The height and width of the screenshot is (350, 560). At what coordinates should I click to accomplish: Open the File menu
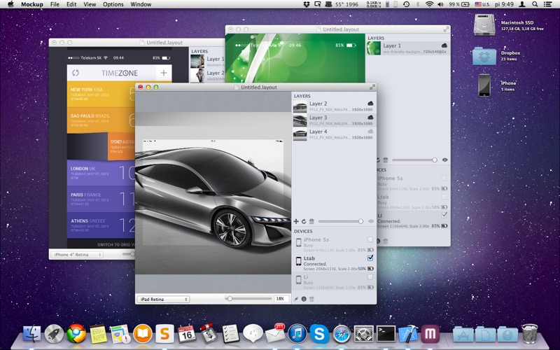tap(55, 4)
